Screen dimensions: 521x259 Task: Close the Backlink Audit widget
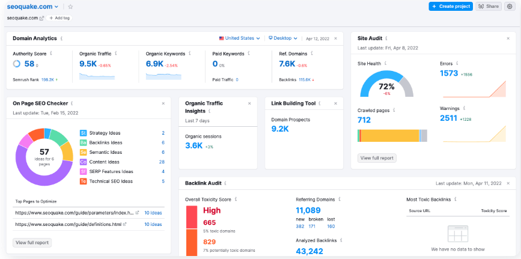click(508, 183)
